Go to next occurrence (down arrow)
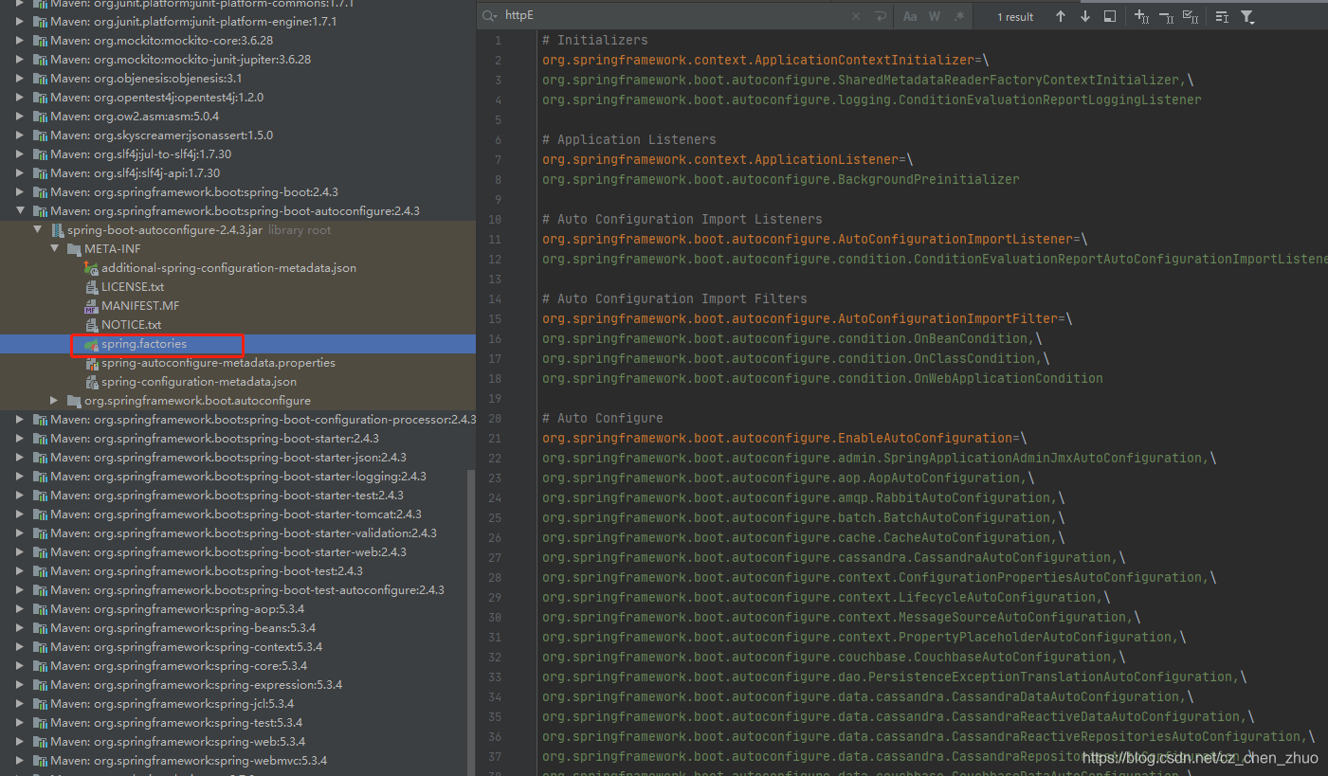Screen dimensions: 1328x776 click(x=1085, y=16)
